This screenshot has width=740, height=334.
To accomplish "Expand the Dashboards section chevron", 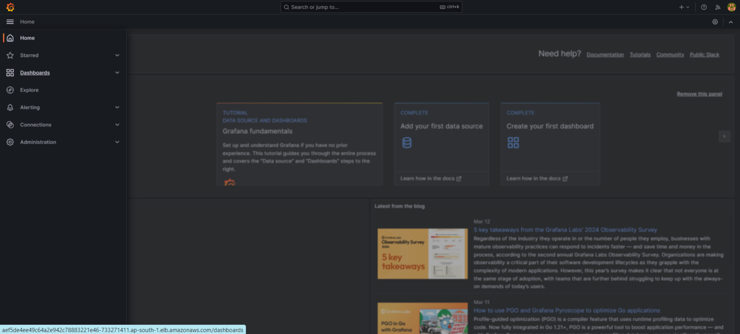I will 117,73.
